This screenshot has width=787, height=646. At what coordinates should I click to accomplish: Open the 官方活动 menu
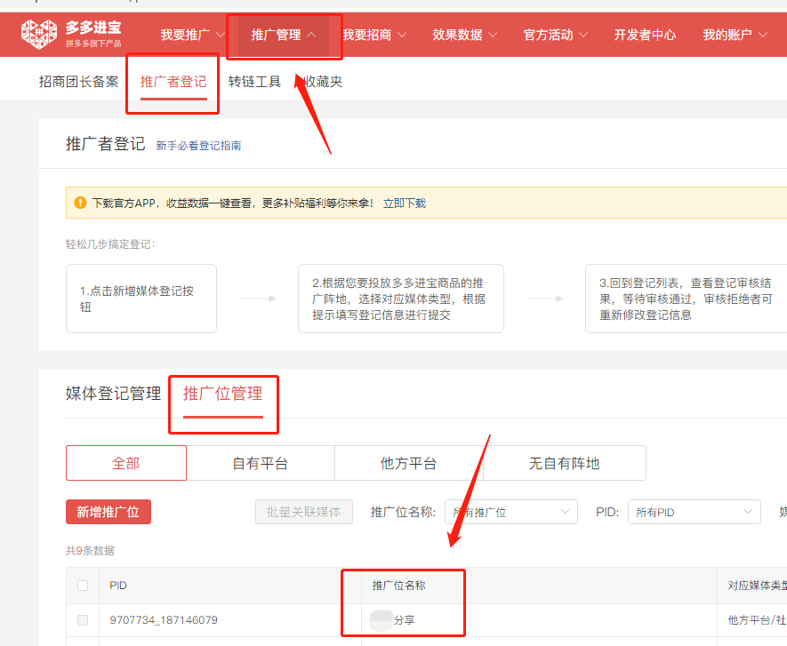pos(548,35)
